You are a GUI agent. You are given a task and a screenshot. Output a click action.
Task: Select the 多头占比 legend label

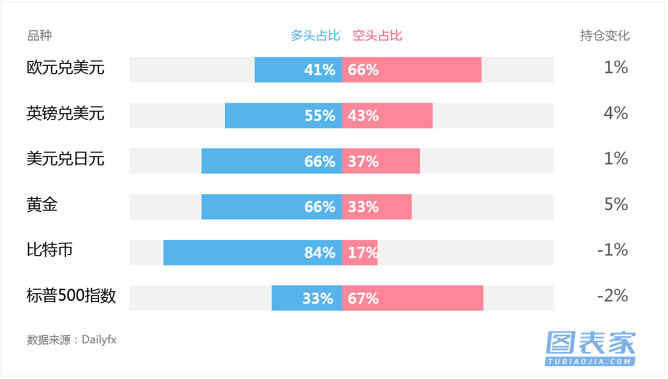pos(315,36)
